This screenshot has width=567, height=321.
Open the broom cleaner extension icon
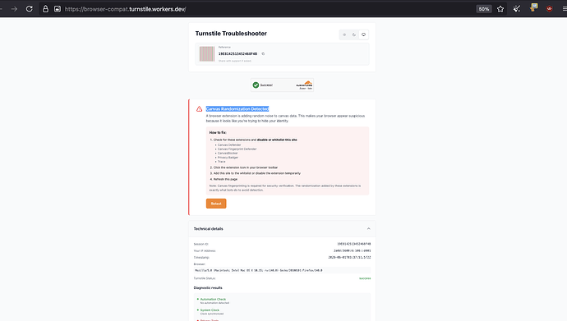[x=517, y=9]
